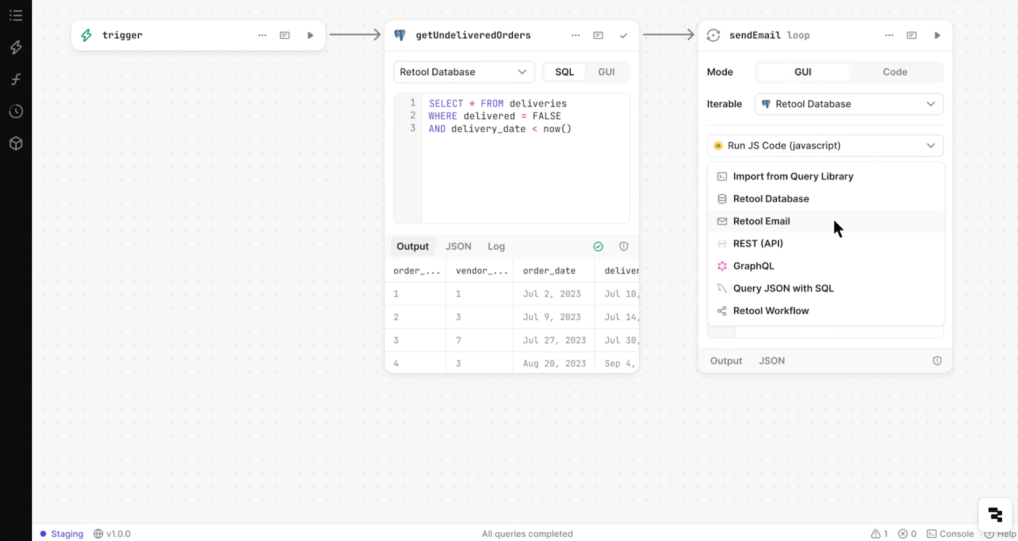
Task: Open the run history clock icon
Action: pyautogui.click(x=16, y=111)
